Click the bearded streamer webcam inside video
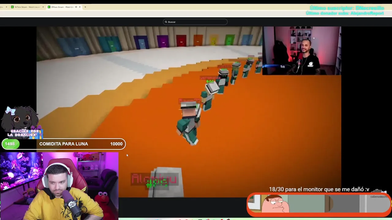This screenshot has width=392, height=220. [x=302, y=51]
